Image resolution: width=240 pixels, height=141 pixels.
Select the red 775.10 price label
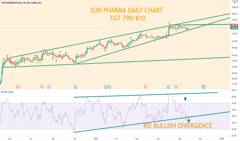click(x=234, y=25)
